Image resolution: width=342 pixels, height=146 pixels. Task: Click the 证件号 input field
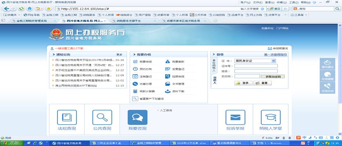tap(256, 66)
